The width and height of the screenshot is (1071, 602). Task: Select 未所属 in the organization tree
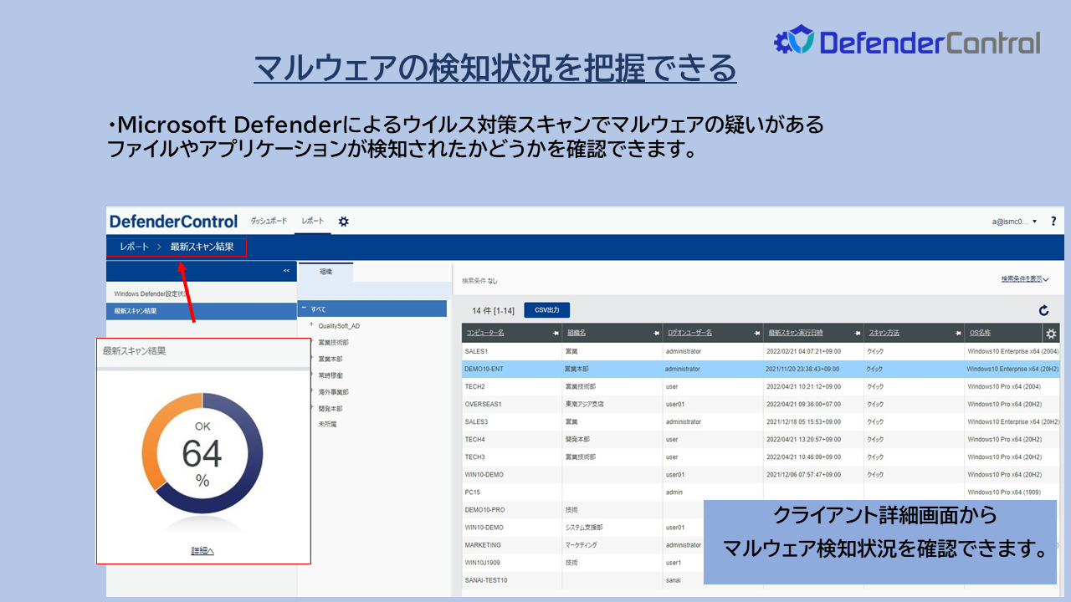(x=327, y=425)
